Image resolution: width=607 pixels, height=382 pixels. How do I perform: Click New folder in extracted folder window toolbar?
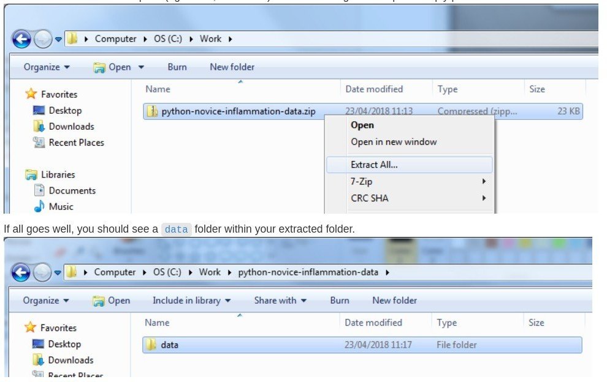(x=394, y=301)
